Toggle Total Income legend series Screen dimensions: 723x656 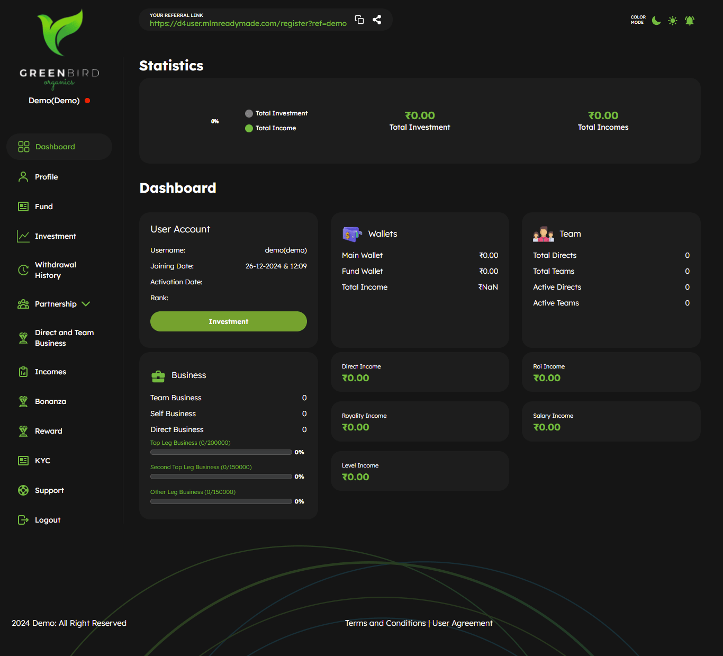(270, 128)
